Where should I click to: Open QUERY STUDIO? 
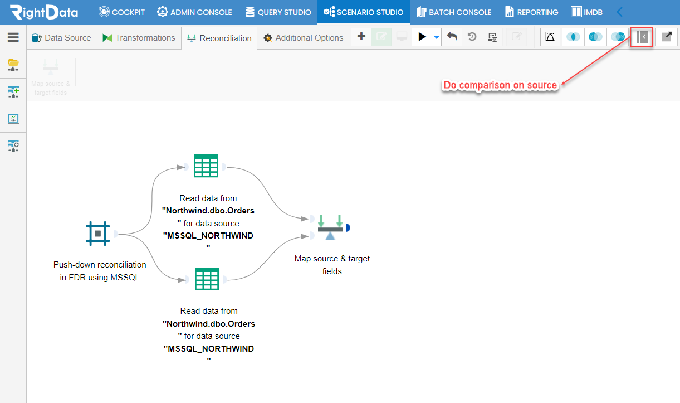[x=278, y=12]
